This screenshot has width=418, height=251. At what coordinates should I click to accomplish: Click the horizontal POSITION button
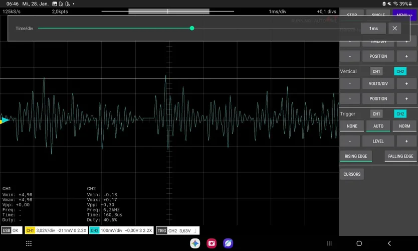pyautogui.click(x=378, y=56)
